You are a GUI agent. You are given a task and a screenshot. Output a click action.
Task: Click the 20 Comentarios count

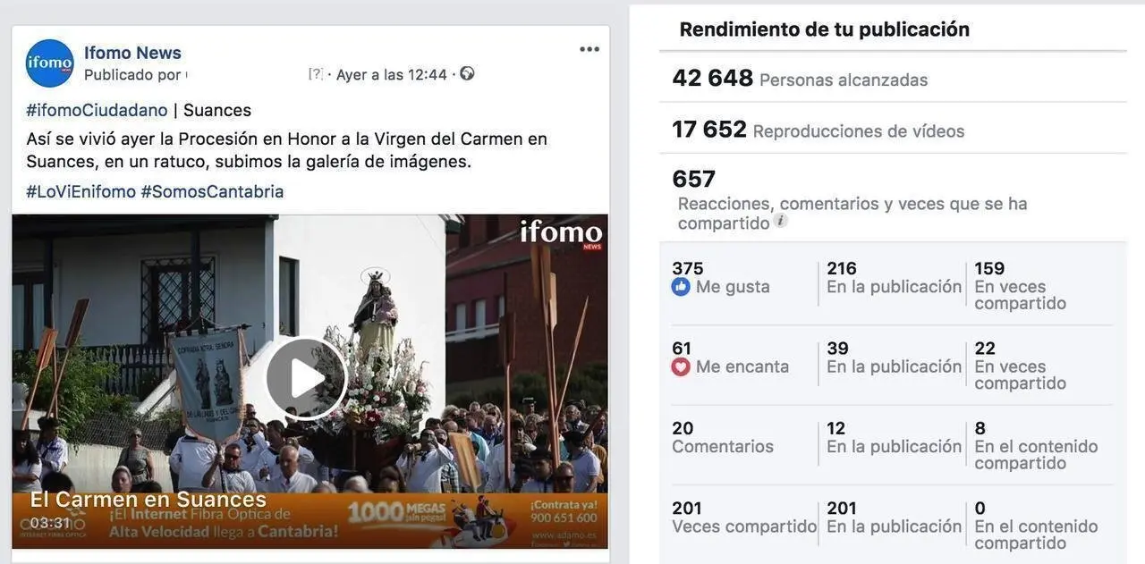723,438
